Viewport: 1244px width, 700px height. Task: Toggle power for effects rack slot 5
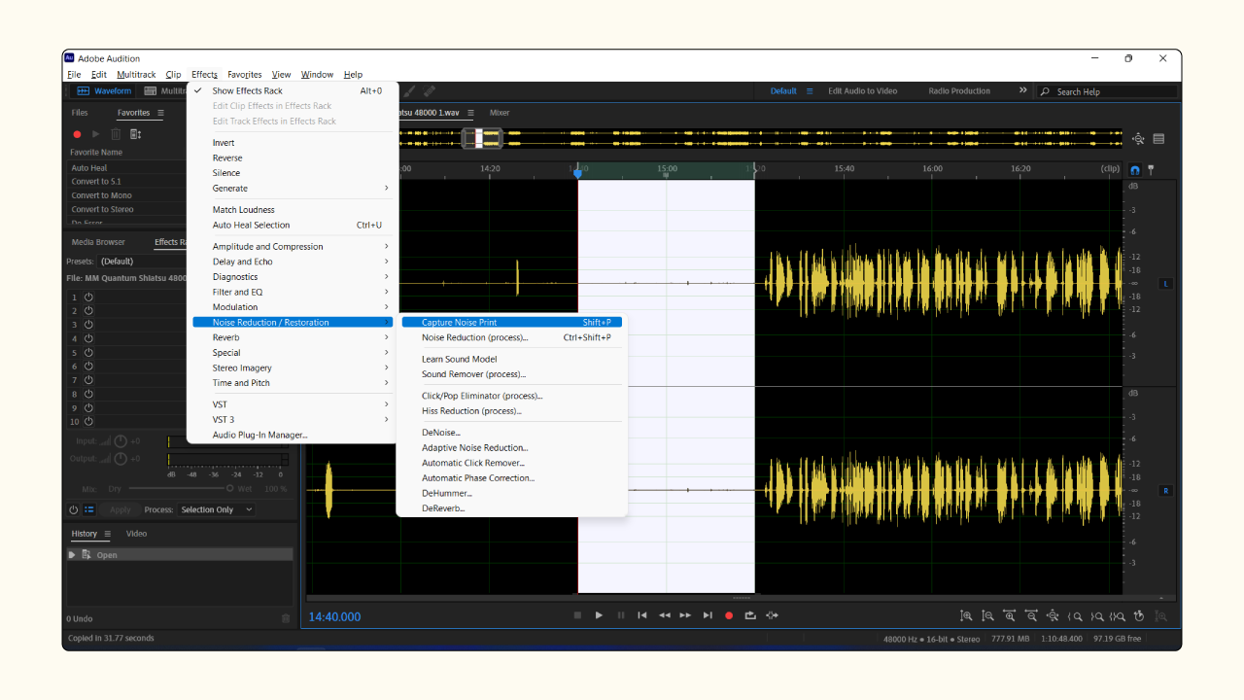click(x=88, y=353)
